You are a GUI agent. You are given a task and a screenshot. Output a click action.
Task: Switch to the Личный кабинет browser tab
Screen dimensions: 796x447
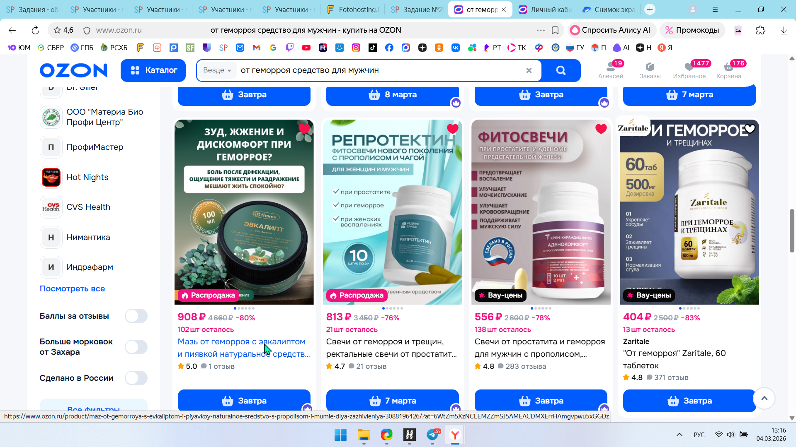click(545, 10)
